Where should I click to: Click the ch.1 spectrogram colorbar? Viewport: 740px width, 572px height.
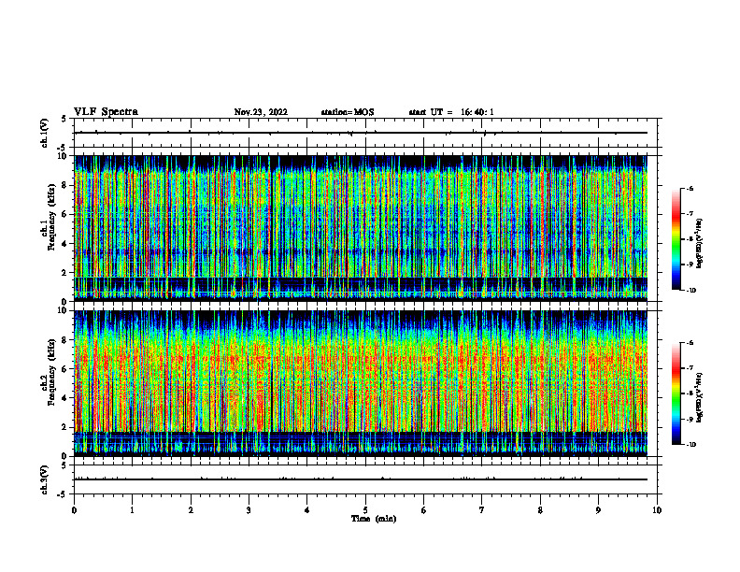pyautogui.click(x=676, y=239)
